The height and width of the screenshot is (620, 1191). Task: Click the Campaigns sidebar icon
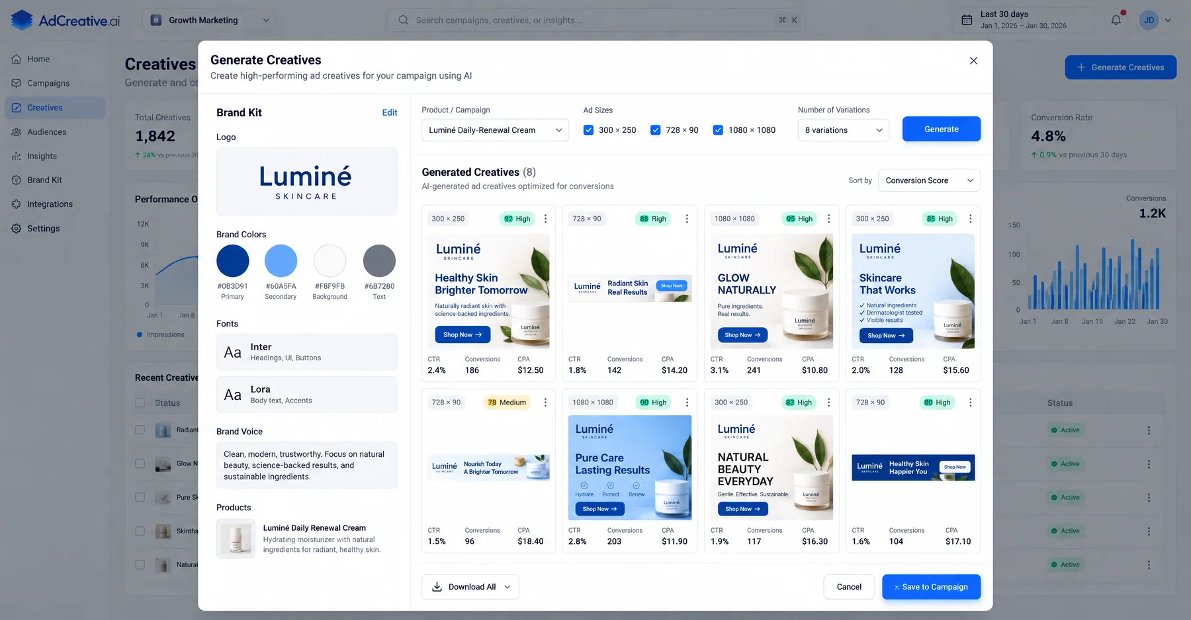pos(17,83)
